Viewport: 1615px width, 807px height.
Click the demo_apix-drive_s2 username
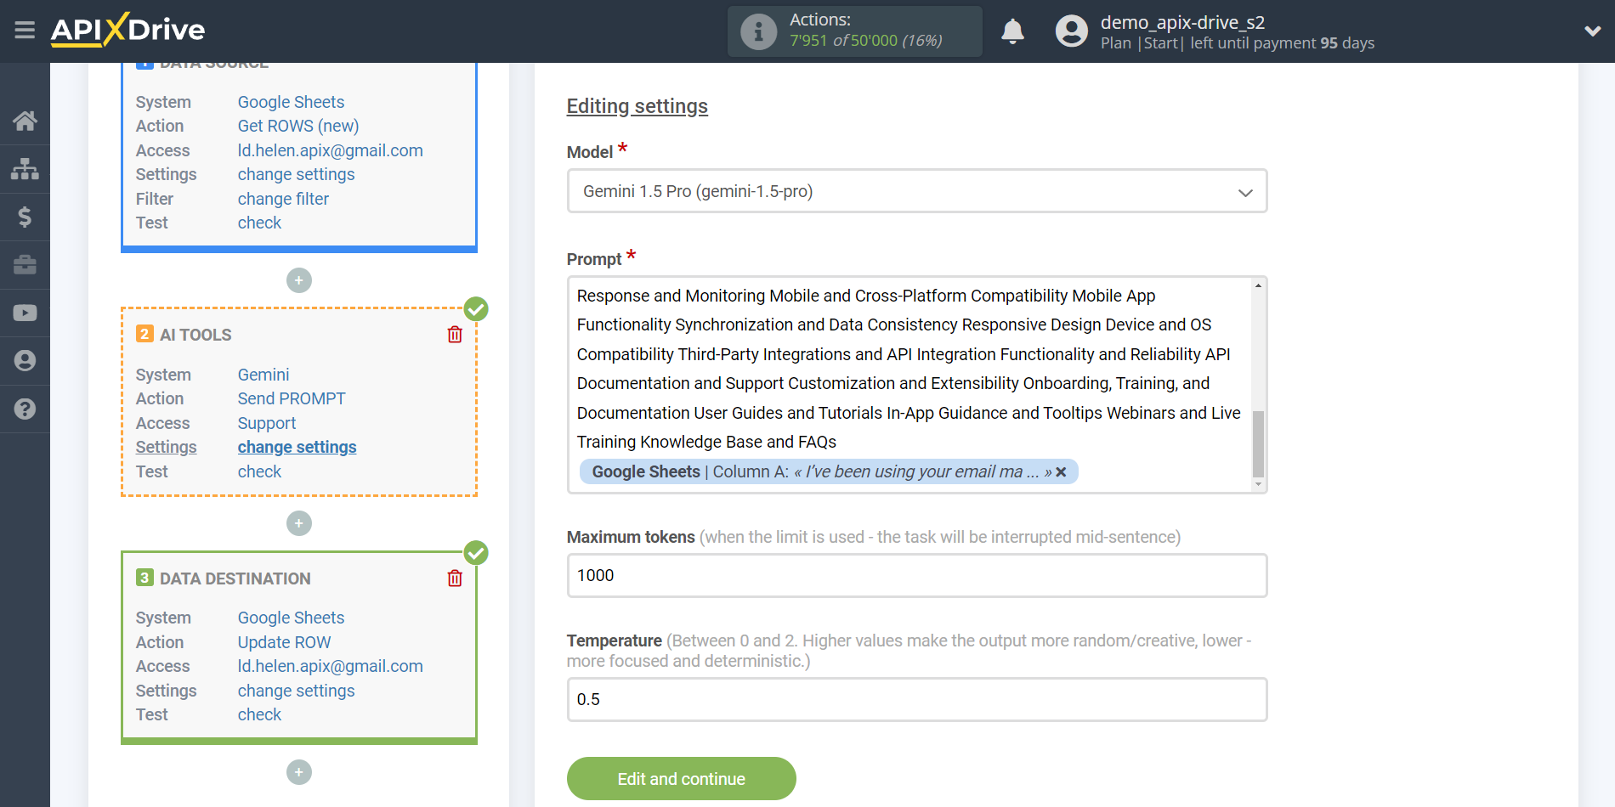(x=1182, y=22)
